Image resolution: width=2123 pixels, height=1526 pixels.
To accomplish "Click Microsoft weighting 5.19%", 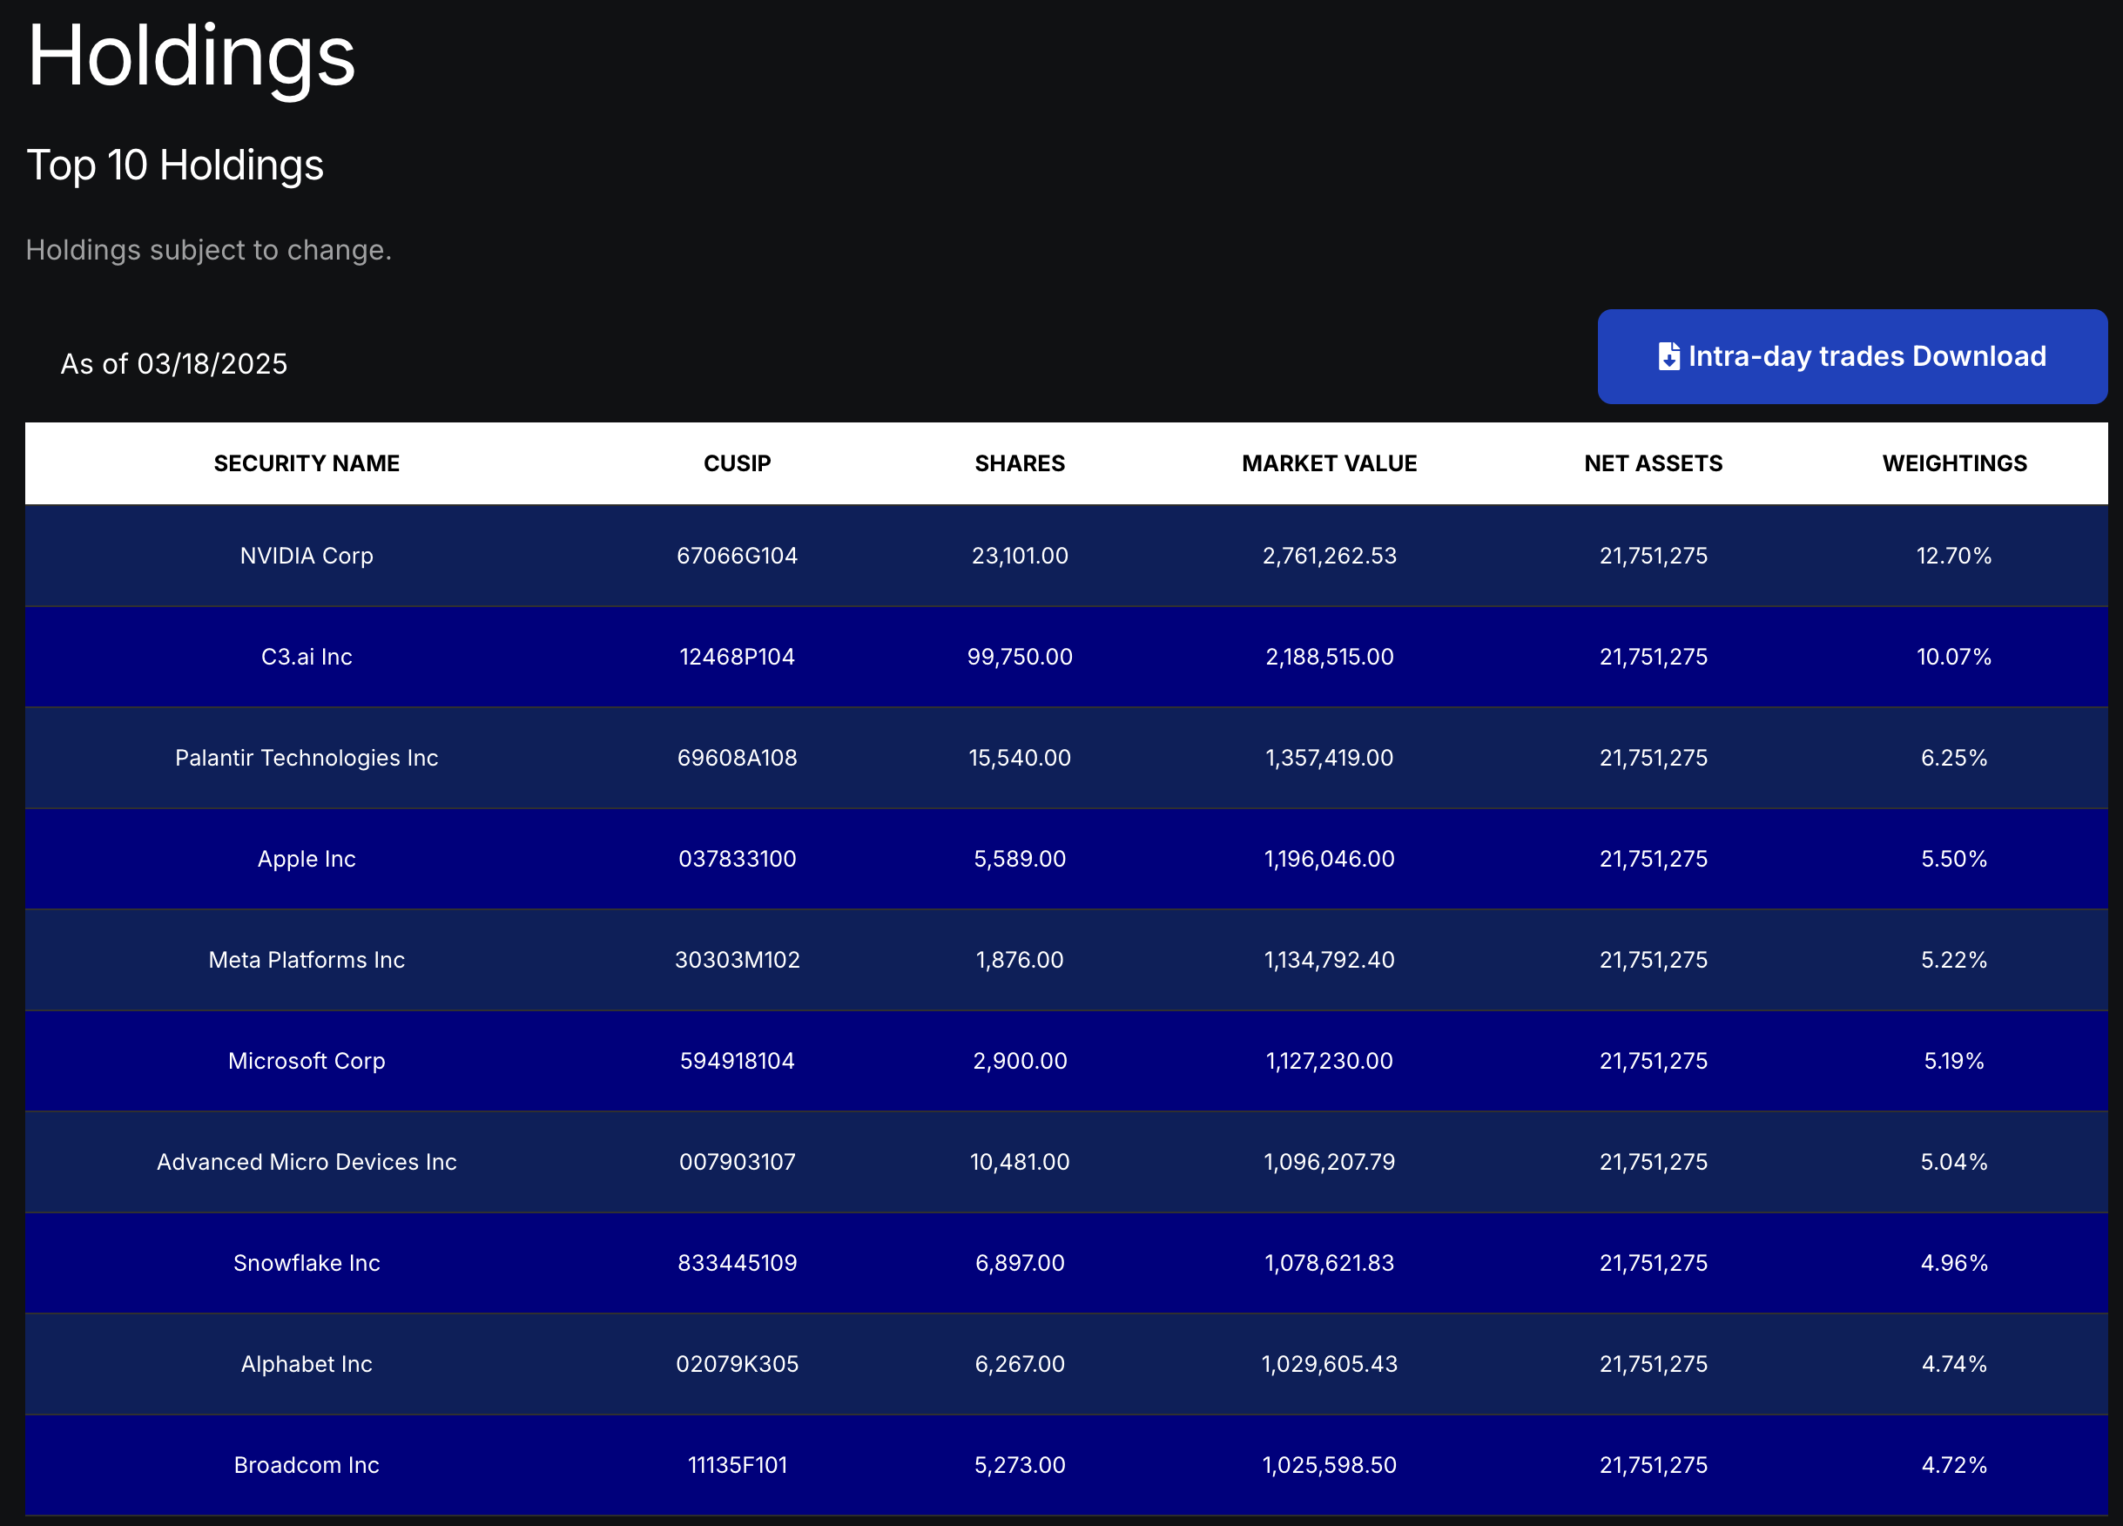I will click(x=1953, y=1062).
